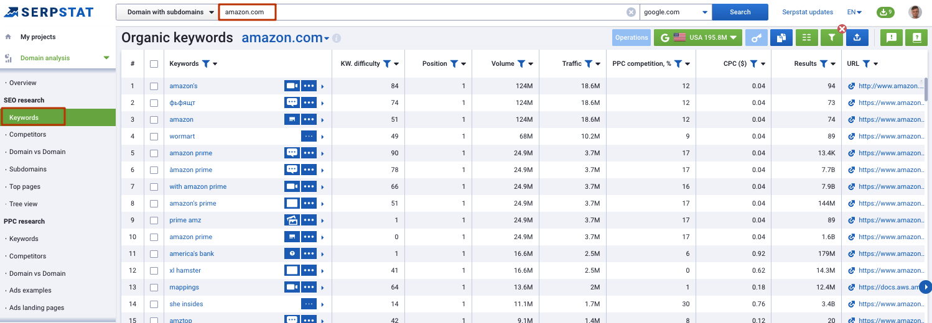Click the chat icon for amazon prime row 5
This screenshot has height=323, width=932.
pyautogui.click(x=292, y=153)
